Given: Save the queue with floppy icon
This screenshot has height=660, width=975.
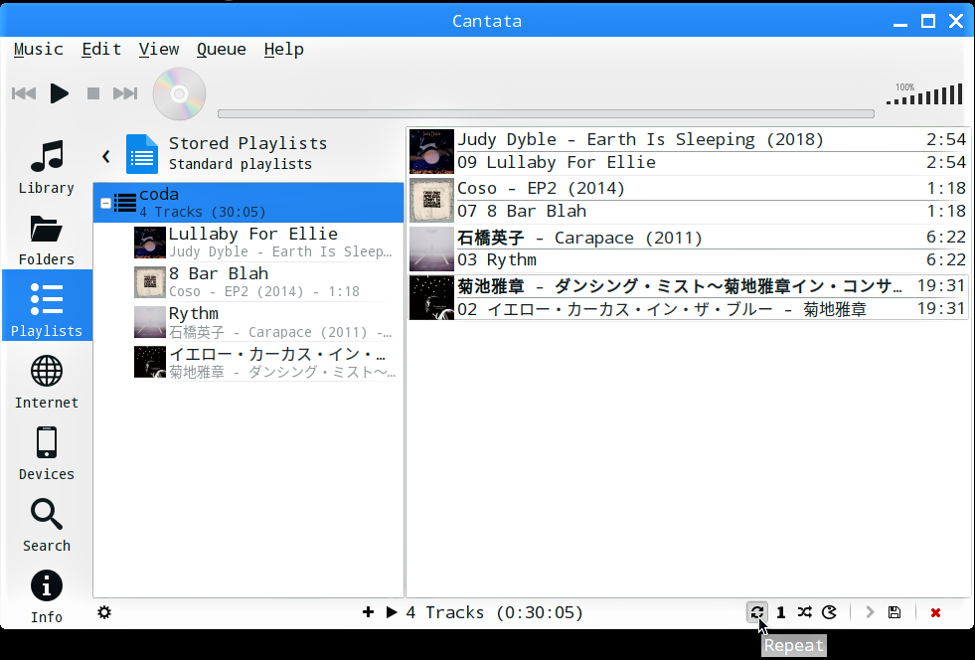Looking at the screenshot, I should point(894,612).
